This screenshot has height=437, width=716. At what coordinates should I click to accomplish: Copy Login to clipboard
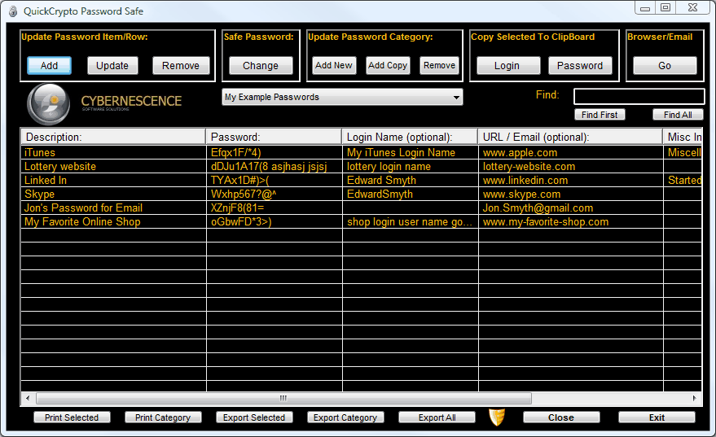(507, 66)
